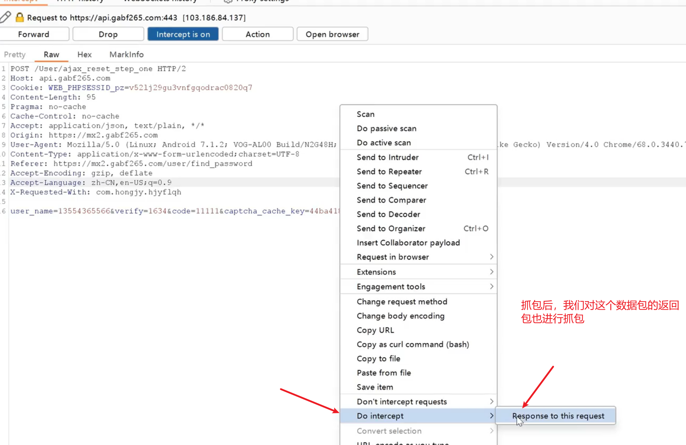Choose Send to Repeater

tap(389, 172)
